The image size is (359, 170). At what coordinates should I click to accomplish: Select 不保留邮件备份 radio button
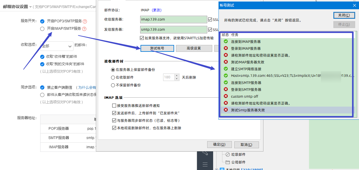pos(113,85)
